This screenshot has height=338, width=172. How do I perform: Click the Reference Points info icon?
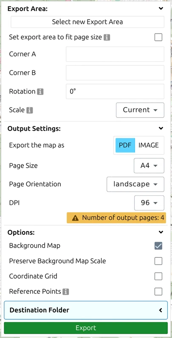point(66,292)
